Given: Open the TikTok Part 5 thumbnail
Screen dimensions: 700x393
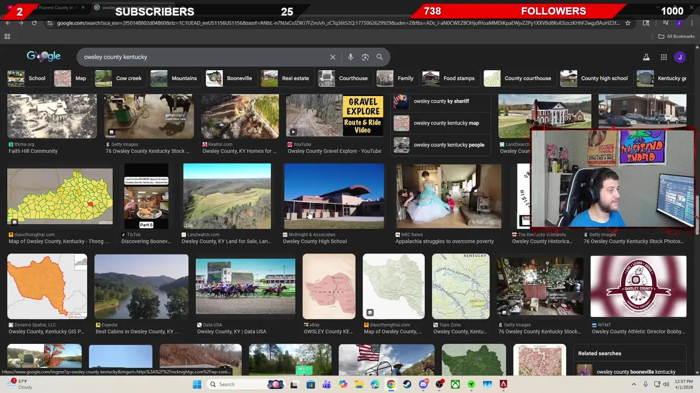Looking at the screenshot, I should click(146, 196).
